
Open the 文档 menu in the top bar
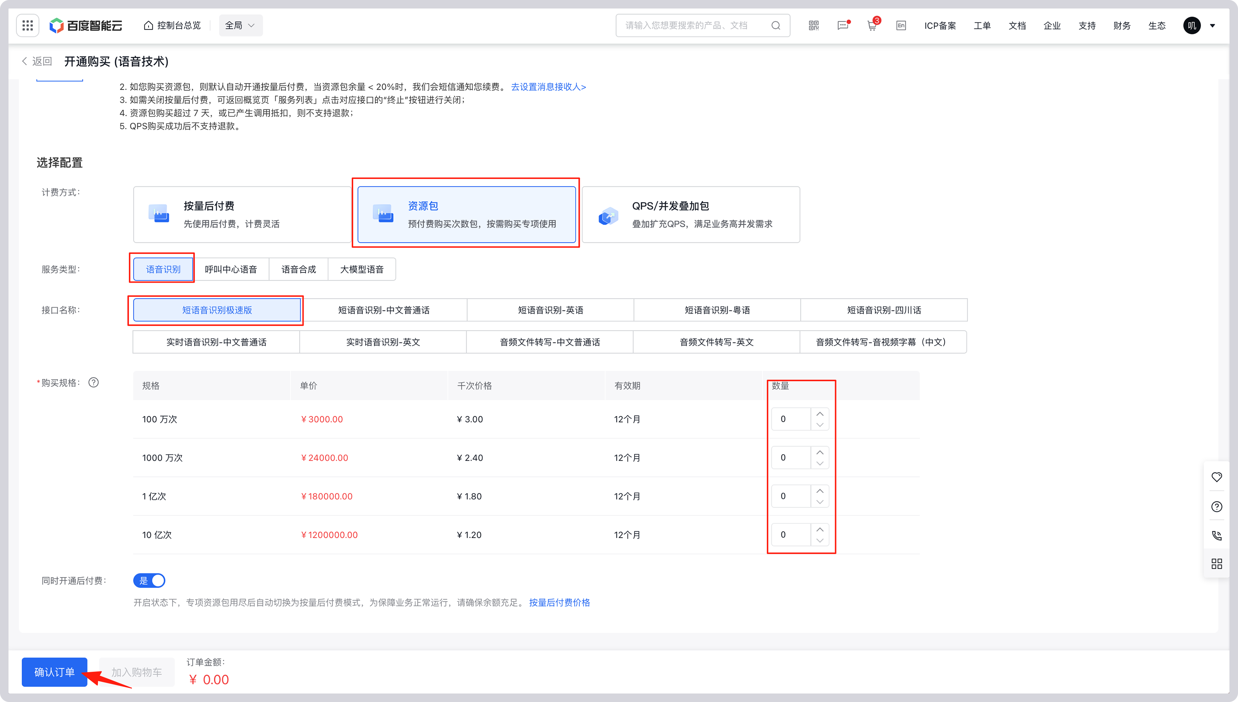(x=1017, y=26)
